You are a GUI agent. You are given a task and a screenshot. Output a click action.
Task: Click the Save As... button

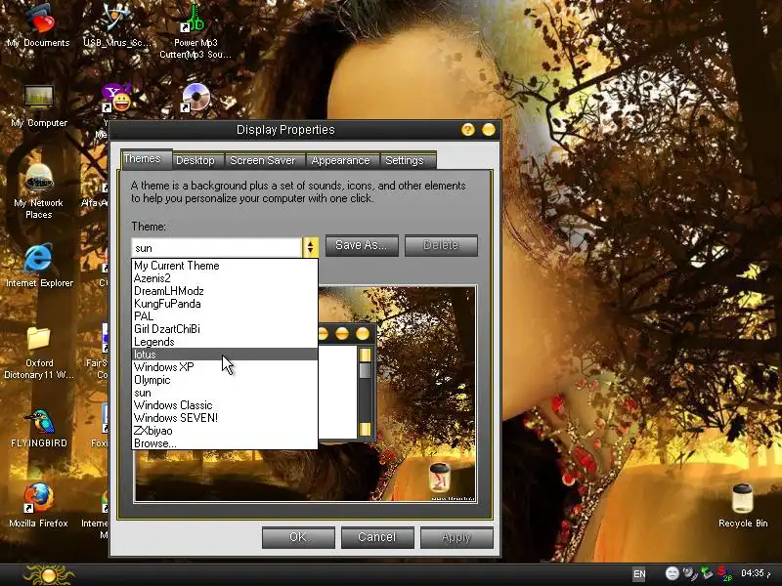tap(362, 245)
